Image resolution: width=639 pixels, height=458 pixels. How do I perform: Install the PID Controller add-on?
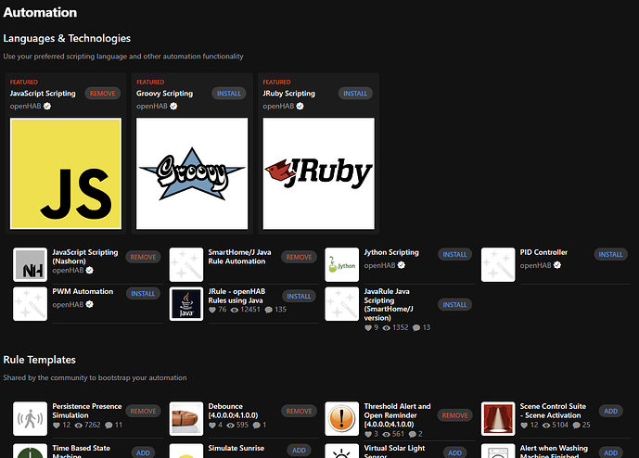tap(610, 254)
